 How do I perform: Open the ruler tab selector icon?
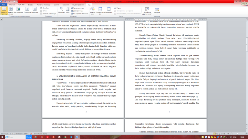click(x=2, y=19)
